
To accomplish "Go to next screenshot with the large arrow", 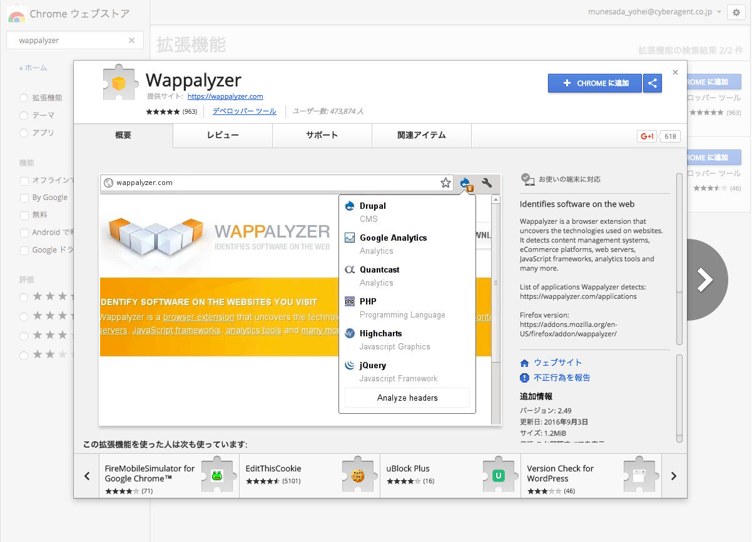I will click(706, 279).
